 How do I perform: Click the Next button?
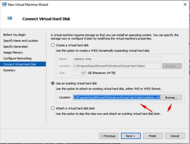click(131, 136)
